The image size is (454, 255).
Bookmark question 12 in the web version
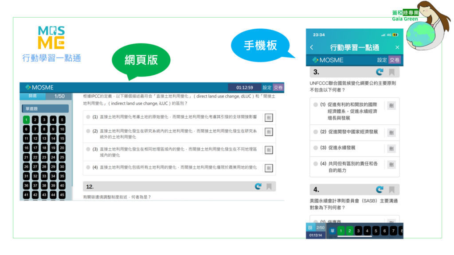pyautogui.click(x=269, y=186)
